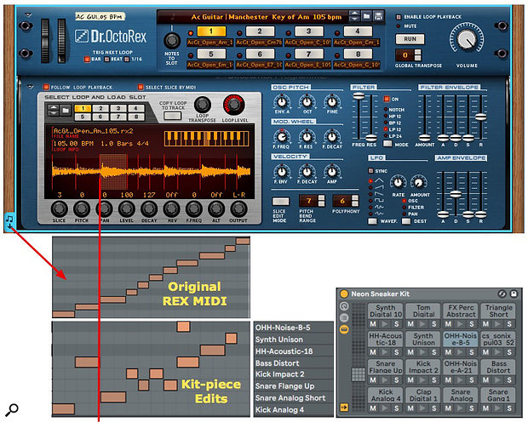Toggle Select Slice By MIDI
Screen dimensions: 528x422
pyautogui.click(x=141, y=87)
